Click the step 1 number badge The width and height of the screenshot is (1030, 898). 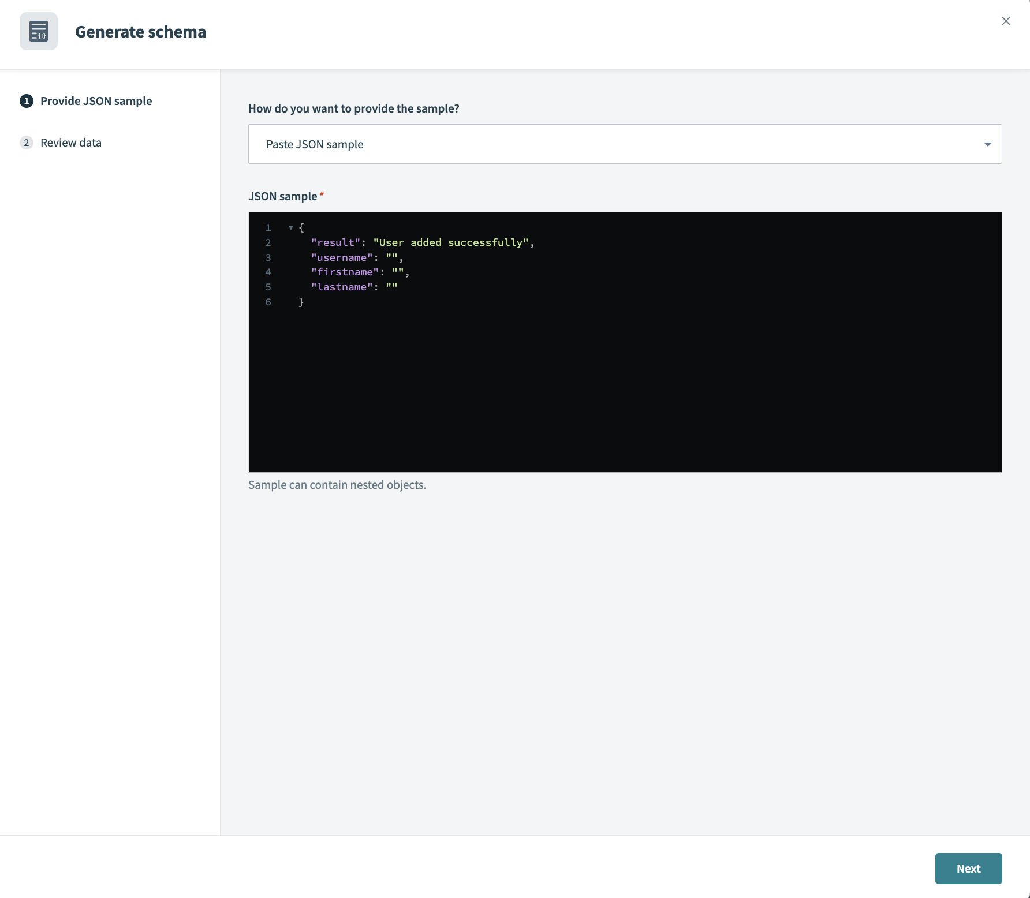click(26, 101)
